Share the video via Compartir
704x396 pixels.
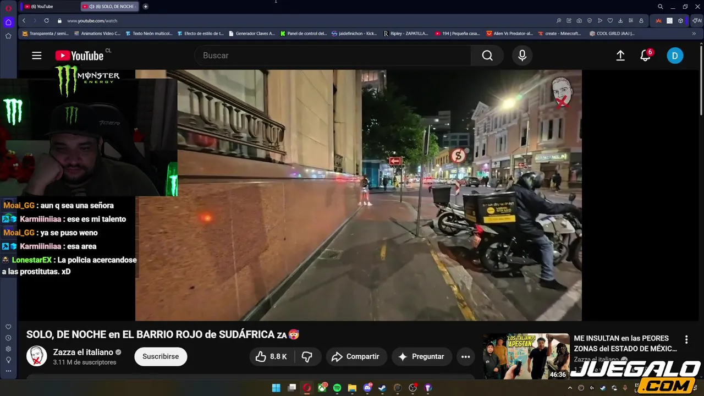pos(356,356)
